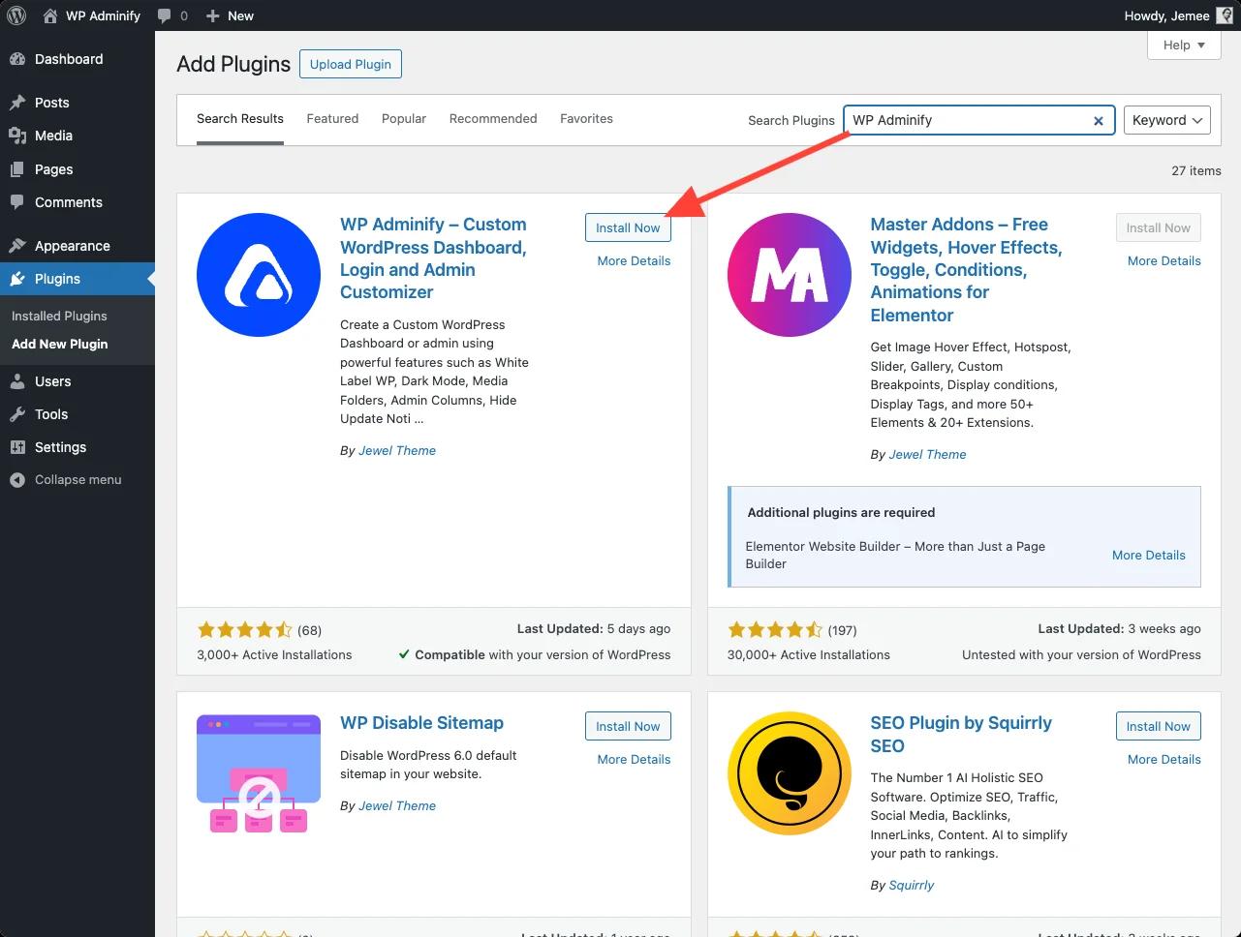This screenshot has width=1241, height=937.
Task: Clear the plugin search field with X
Action: [1099, 121]
